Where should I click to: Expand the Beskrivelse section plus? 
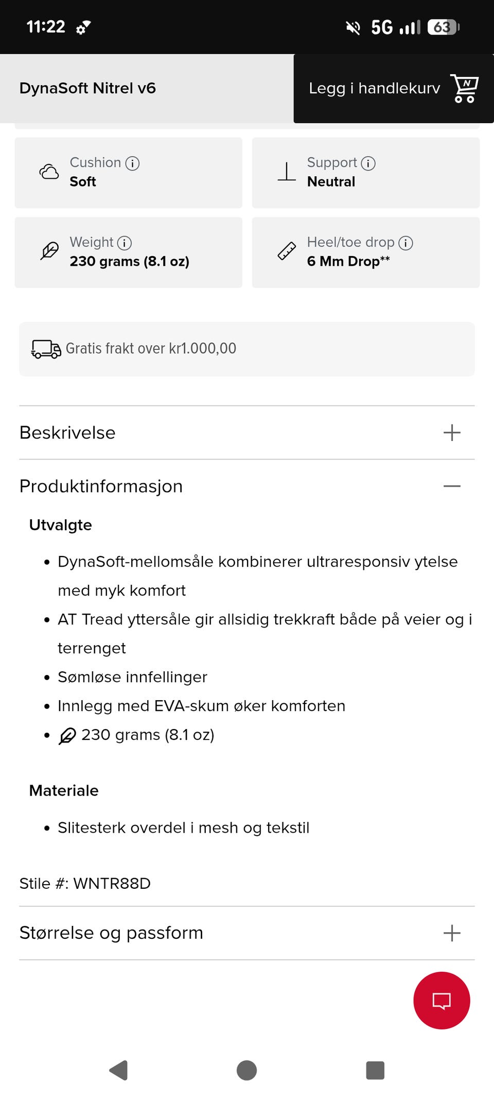click(452, 433)
